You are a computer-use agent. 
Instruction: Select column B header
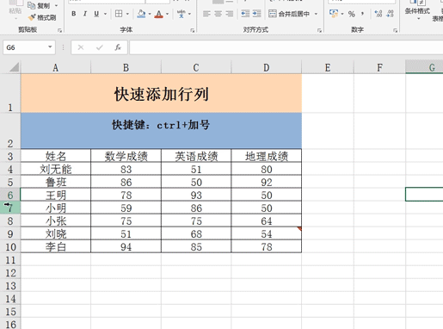pos(126,67)
